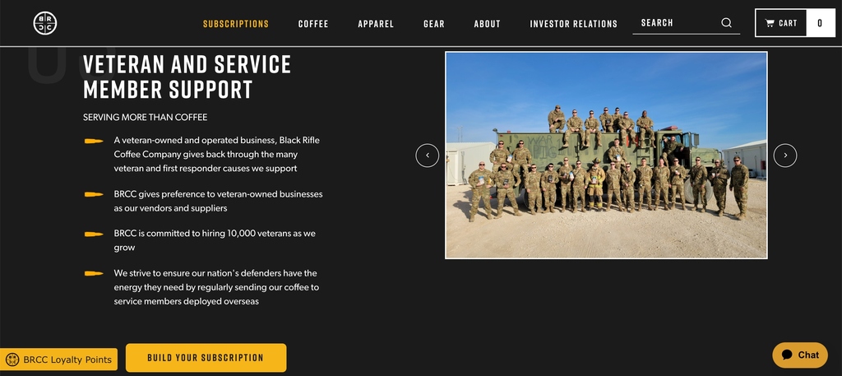Image resolution: width=842 pixels, height=376 pixels.
Task: Open the BRCC Loyalty Points widget
Action: coord(58,360)
